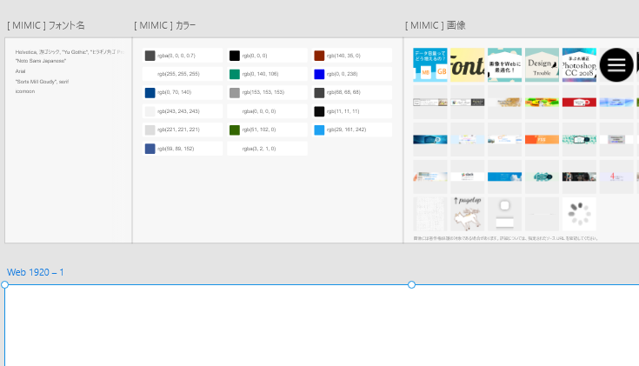Select the rgba(0, 0, 0, 0.7) dark gray swatch
This screenshot has width=639, height=366.
point(150,56)
